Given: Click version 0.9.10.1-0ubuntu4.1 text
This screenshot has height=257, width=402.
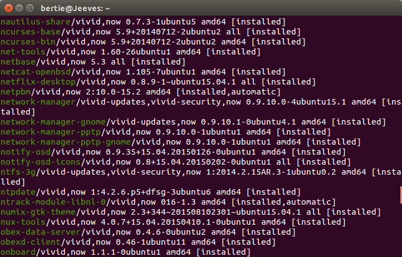Looking at the screenshot, I should [248, 122].
